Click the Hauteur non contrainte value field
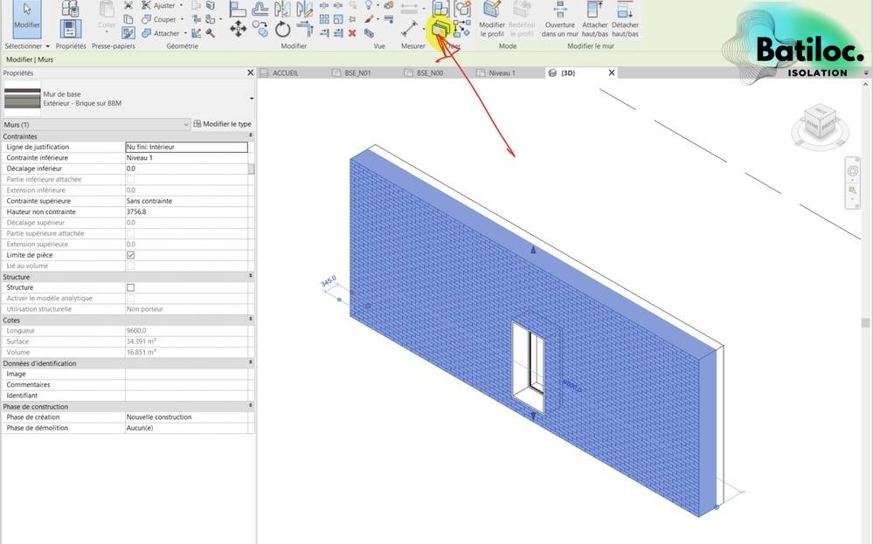The width and height of the screenshot is (873, 544). [x=186, y=212]
